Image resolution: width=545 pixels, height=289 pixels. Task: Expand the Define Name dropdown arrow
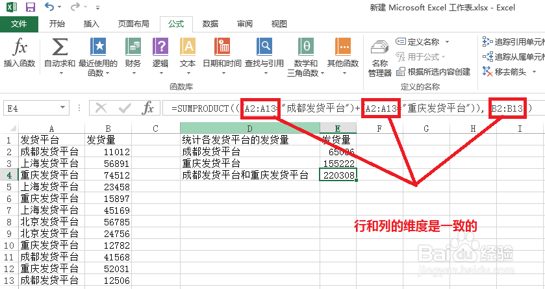[448, 42]
